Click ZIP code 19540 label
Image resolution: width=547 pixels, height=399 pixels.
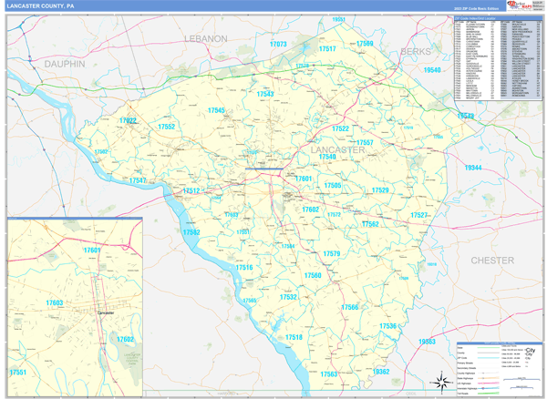pyautogui.click(x=432, y=70)
